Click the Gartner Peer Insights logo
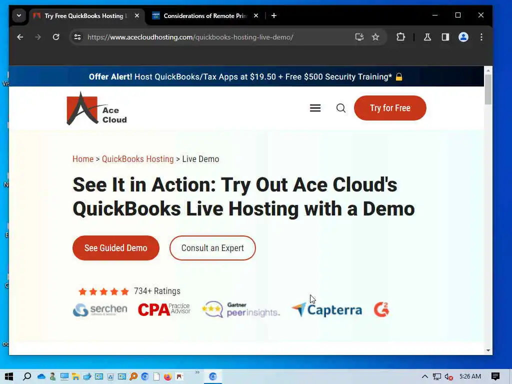Image resolution: width=512 pixels, height=384 pixels. 240,309
